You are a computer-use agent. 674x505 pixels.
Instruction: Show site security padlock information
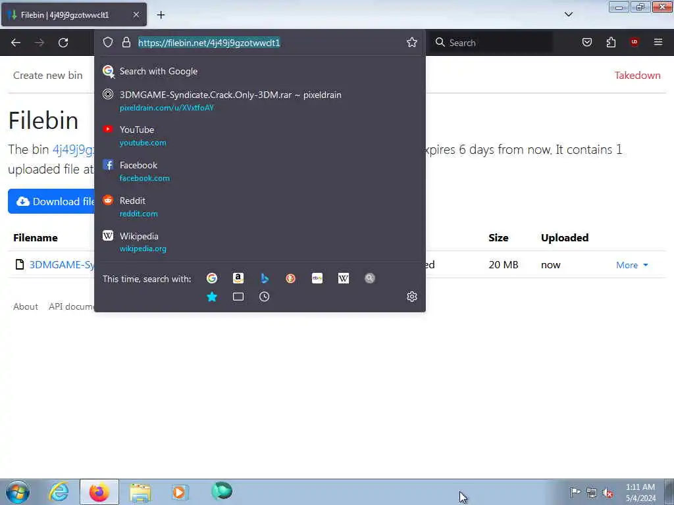click(x=126, y=42)
